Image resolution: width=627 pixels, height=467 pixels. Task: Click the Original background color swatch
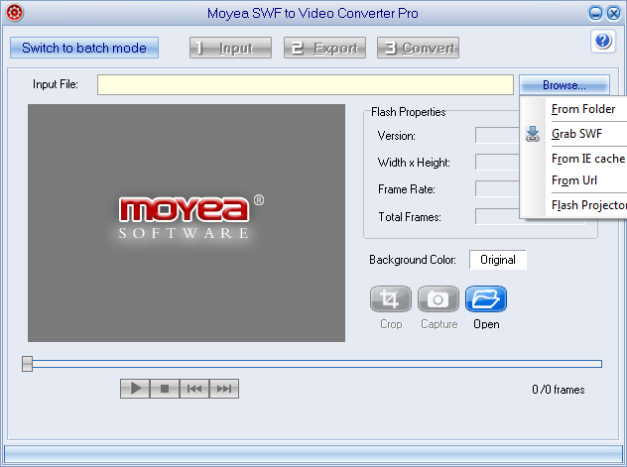497,260
